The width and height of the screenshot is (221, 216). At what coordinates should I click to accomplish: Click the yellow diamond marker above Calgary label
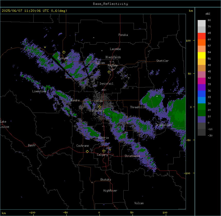coord(104,151)
